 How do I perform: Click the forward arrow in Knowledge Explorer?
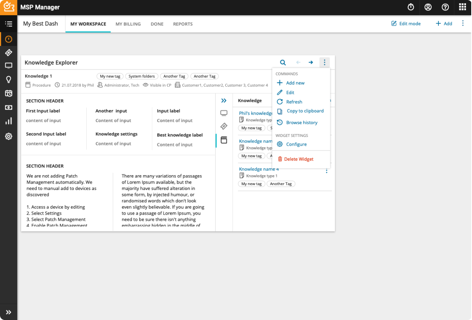pyautogui.click(x=311, y=62)
